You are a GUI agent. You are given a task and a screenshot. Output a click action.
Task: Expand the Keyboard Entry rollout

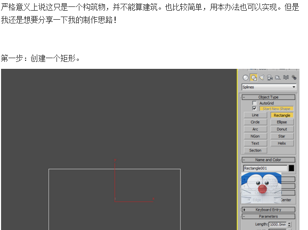269,210
